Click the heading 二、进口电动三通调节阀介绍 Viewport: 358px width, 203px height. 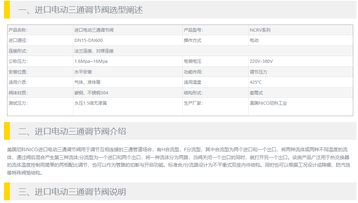tap(72, 131)
